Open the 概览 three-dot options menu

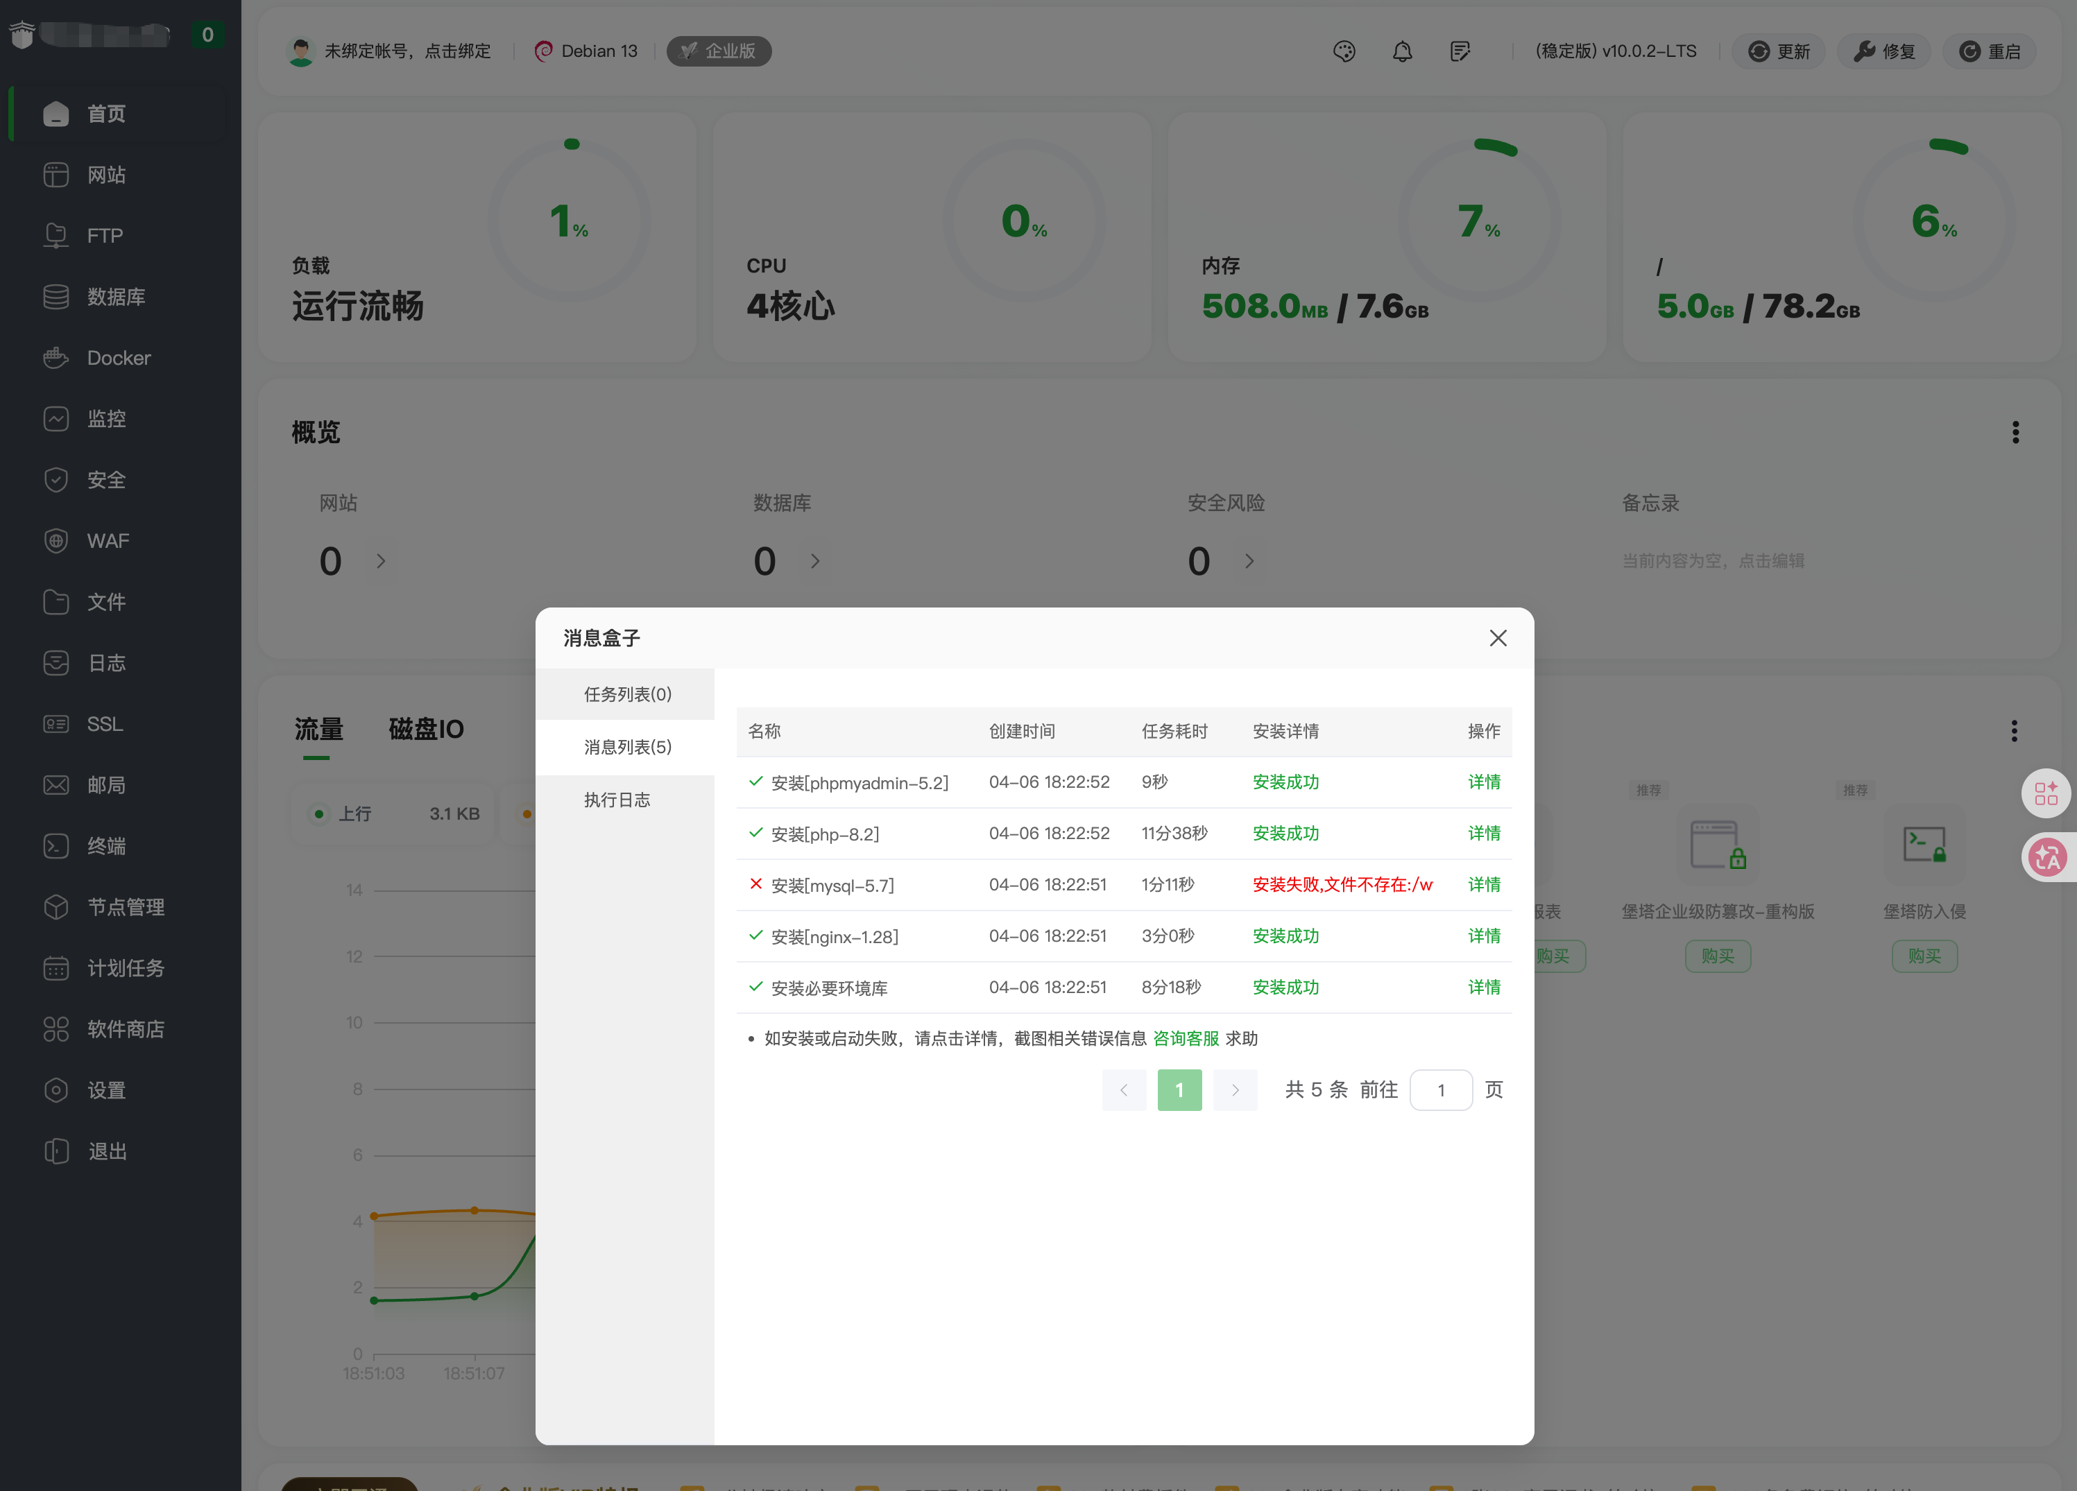2015,432
